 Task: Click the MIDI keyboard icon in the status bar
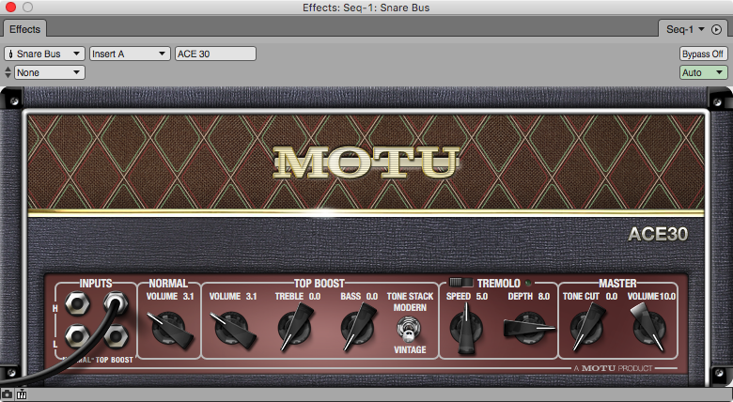[22, 395]
